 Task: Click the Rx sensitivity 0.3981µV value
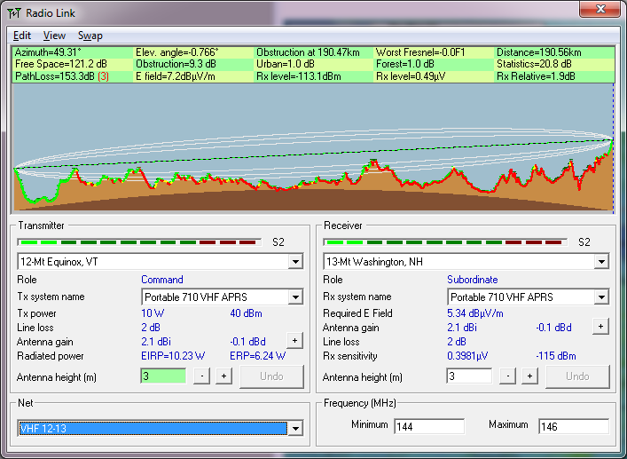[x=467, y=356]
